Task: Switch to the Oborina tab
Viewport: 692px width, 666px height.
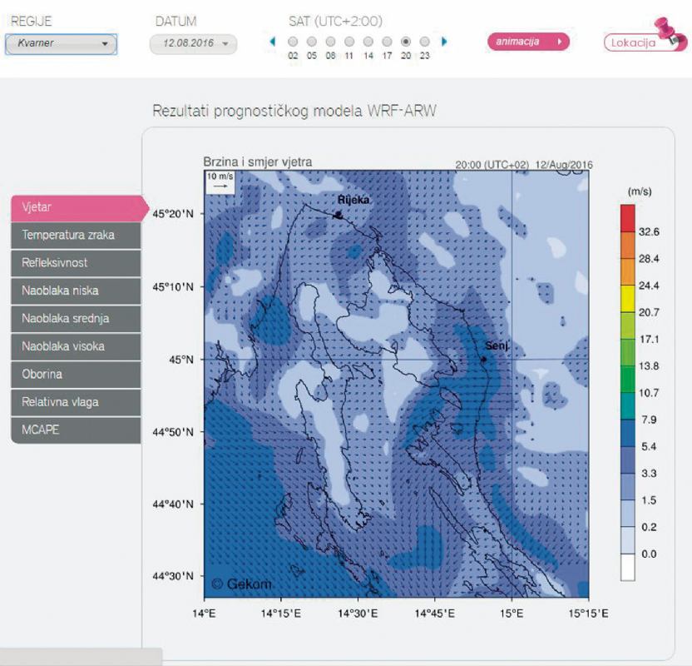Action: [x=75, y=374]
